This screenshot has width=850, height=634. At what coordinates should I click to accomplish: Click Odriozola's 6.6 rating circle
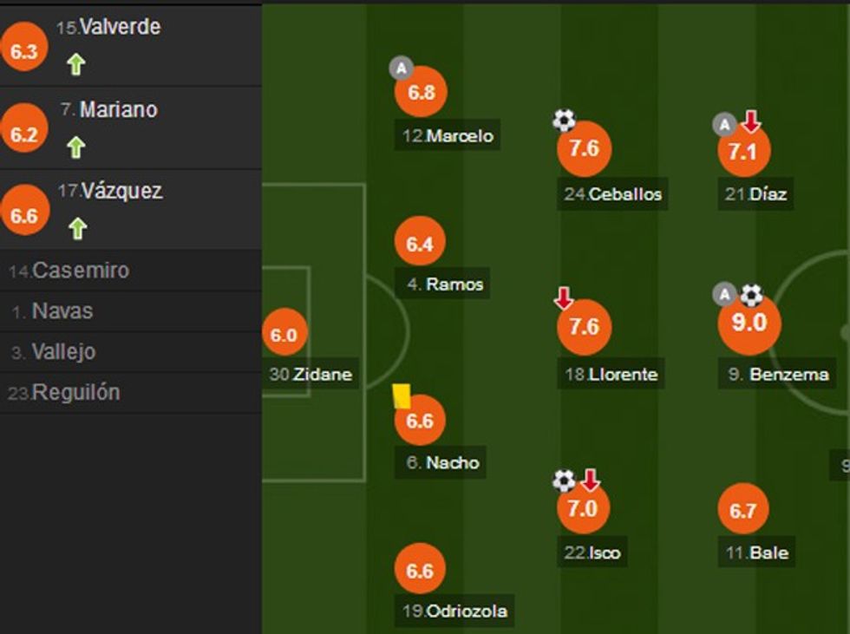pyautogui.click(x=420, y=571)
